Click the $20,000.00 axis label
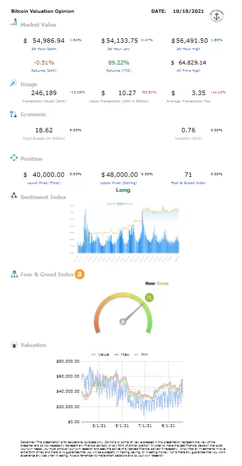This screenshot has height=466, width=242. pos(68,406)
